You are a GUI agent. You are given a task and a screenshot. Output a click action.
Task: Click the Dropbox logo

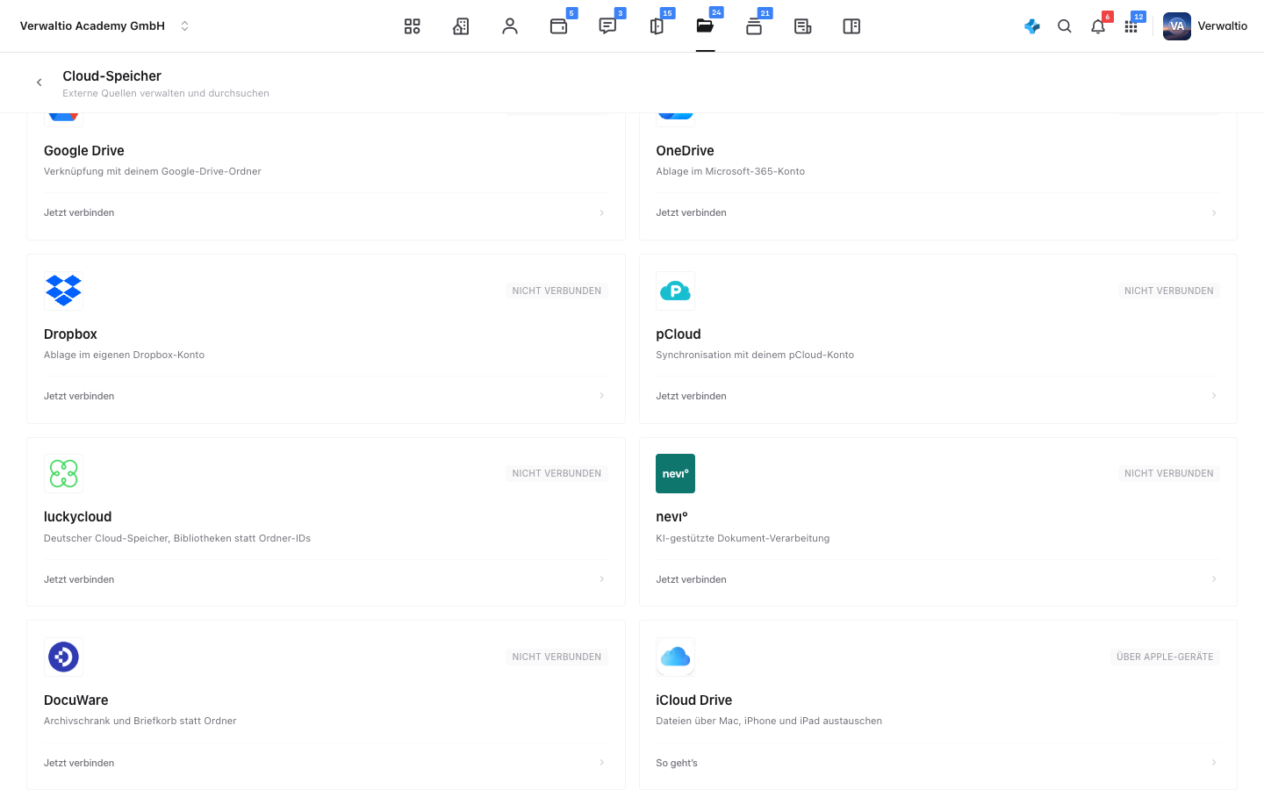(x=63, y=291)
